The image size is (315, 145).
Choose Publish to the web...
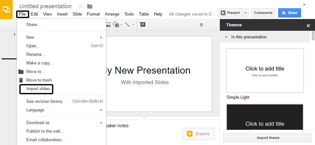point(61,131)
